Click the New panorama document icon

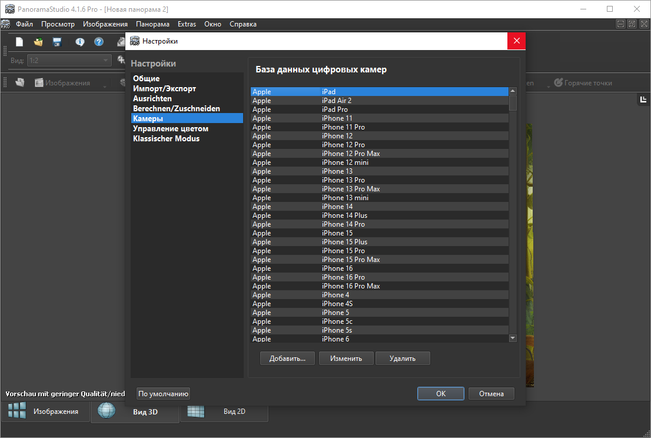(19, 42)
